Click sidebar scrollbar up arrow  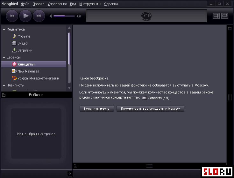coord(69,28)
